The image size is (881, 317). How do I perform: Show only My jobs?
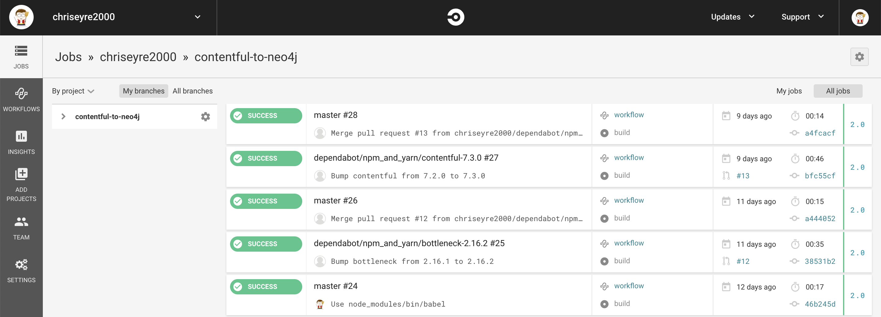click(789, 91)
